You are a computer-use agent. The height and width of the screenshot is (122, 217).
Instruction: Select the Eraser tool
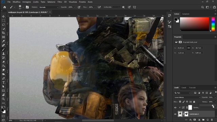pos(3,62)
